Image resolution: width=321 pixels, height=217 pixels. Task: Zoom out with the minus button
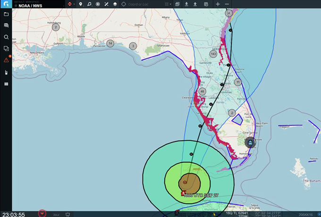228,4
